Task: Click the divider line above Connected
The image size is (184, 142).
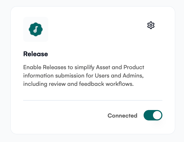Action: pyautogui.click(x=93, y=100)
